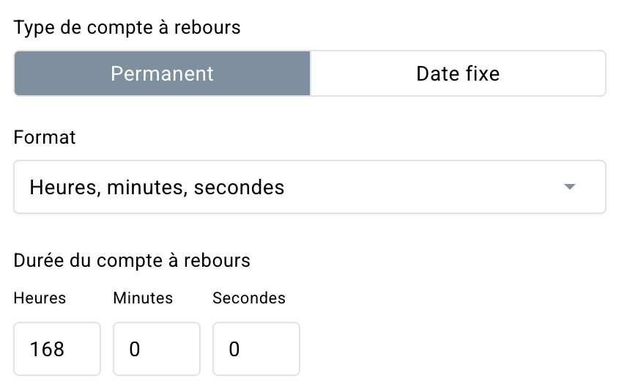
Task: Switch countdown type to Date fixe
Action: [x=458, y=73]
